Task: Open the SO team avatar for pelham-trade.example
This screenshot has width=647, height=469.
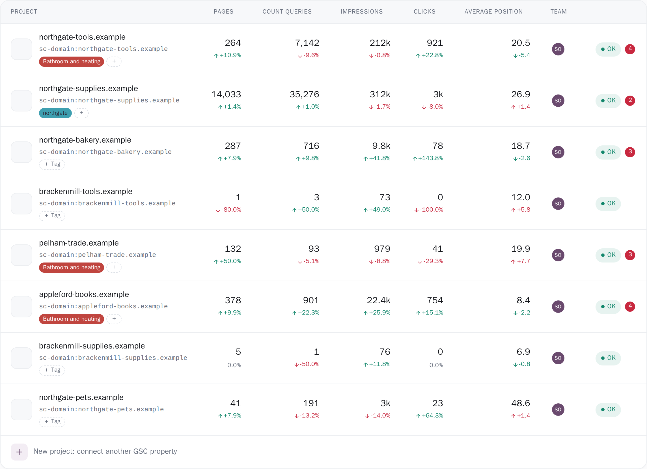Action: point(558,255)
